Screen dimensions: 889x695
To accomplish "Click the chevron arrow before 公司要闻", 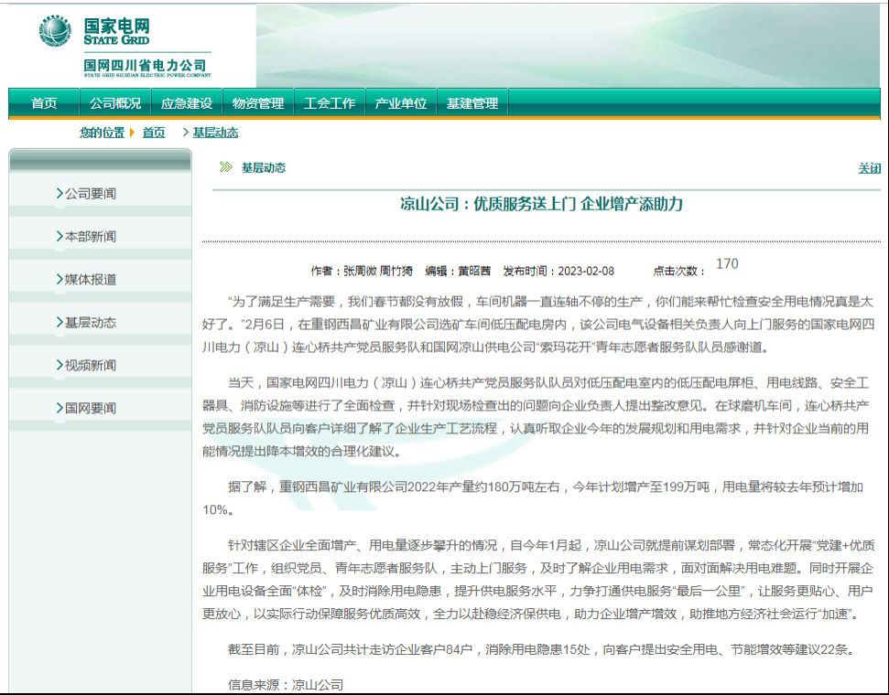I will (x=60, y=193).
